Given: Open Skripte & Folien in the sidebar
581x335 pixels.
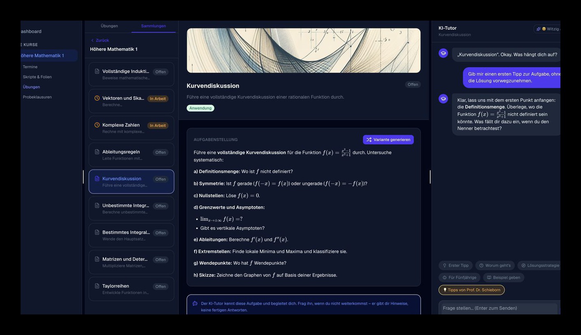Looking at the screenshot, I should pos(37,77).
